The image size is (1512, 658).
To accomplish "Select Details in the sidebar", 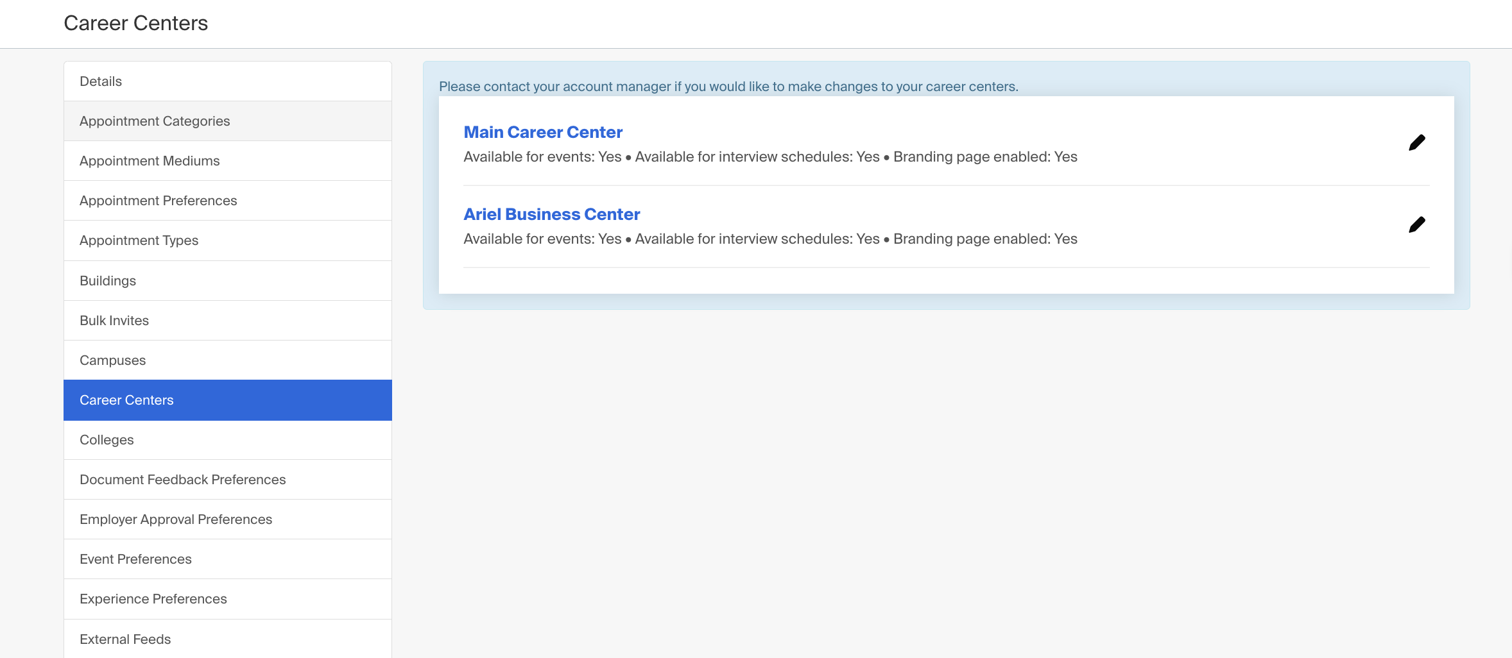I will click(100, 81).
